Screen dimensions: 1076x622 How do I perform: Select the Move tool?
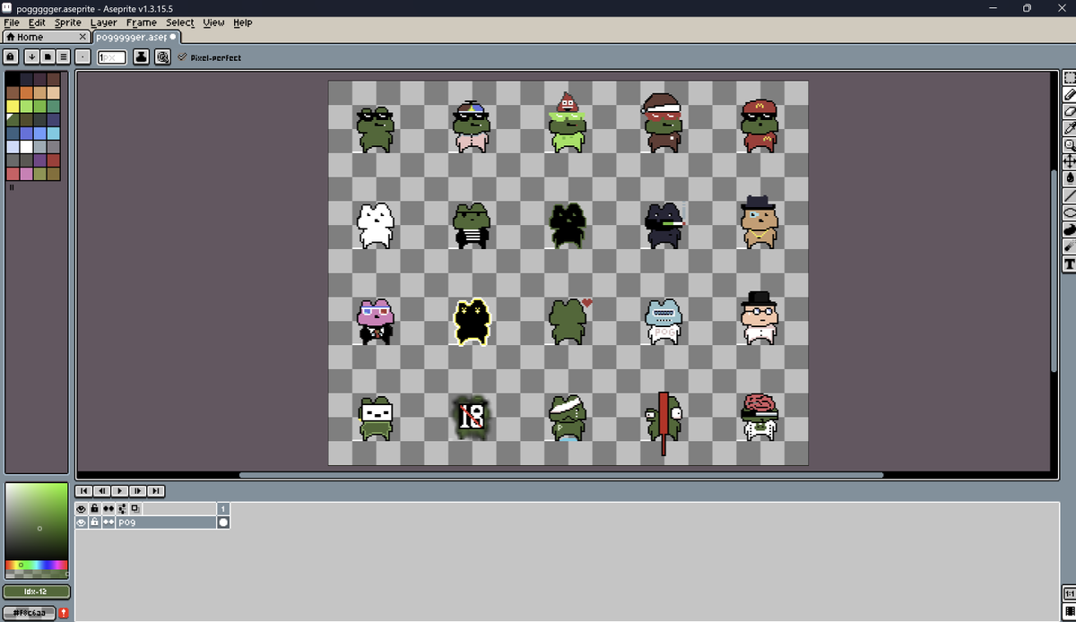1069,161
